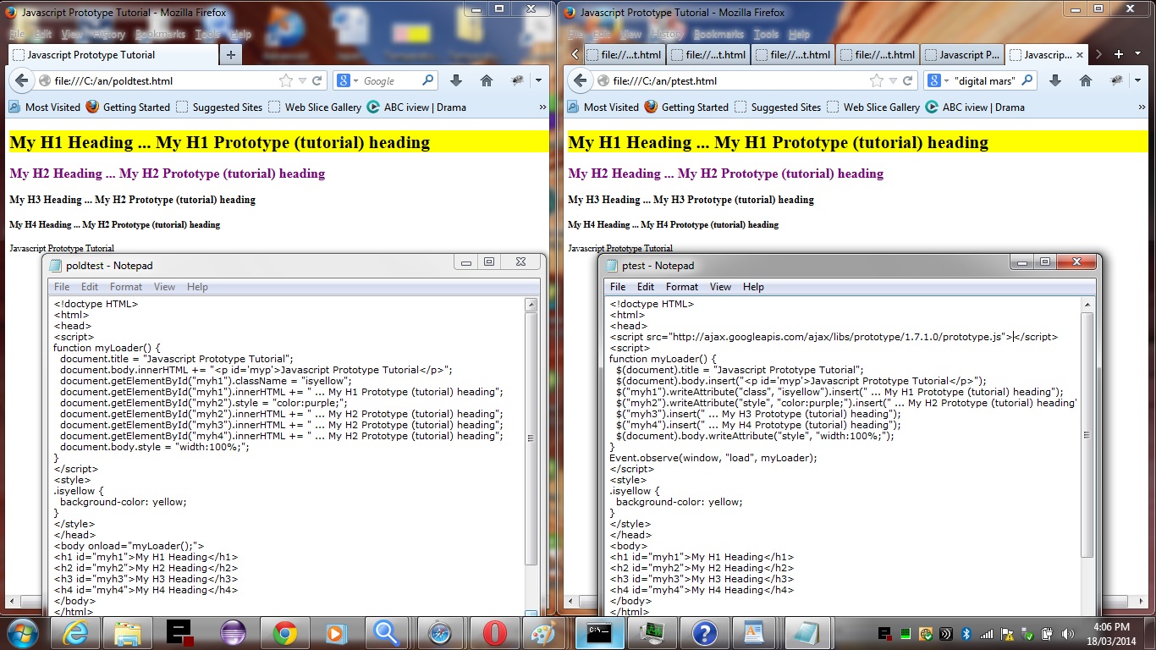Click the ptest Notepad vertical scrollbar
This screenshot has width=1156, height=650.
pyautogui.click(x=1087, y=434)
